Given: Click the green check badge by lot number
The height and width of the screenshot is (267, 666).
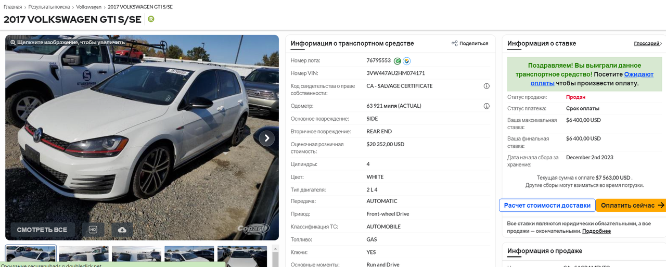Looking at the screenshot, I should coord(398,61).
